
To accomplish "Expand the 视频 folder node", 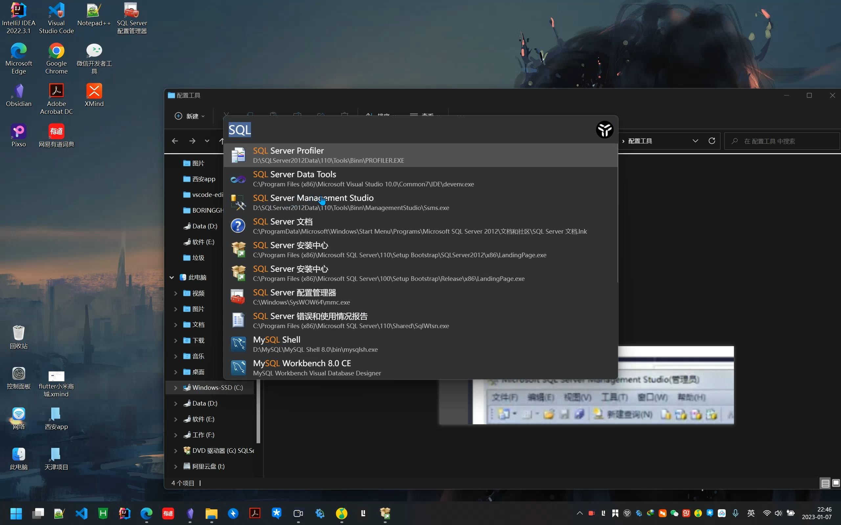I will pyautogui.click(x=176, y=293).
